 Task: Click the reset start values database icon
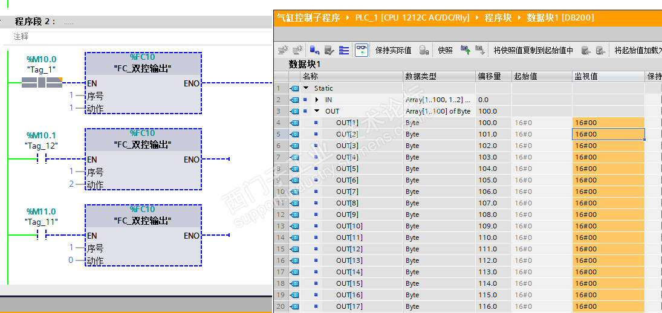tap(314, 50)
